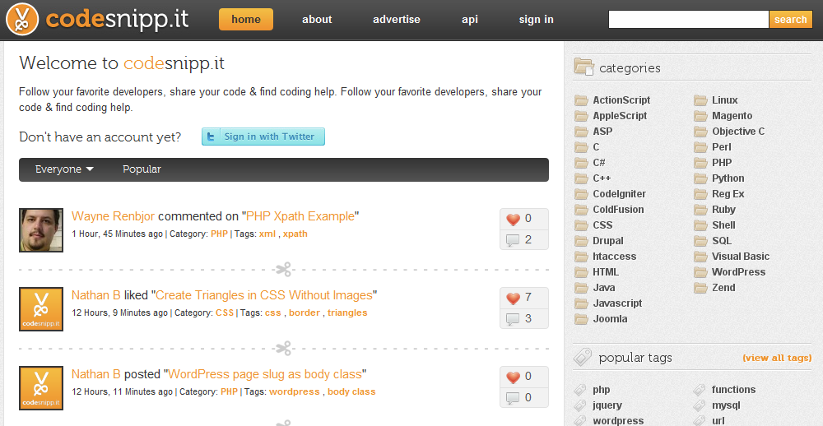This screenshot has height=426, width=823.
Task: Click the codesnipp.it scissors logo icon
Action: tap(22, 20)
